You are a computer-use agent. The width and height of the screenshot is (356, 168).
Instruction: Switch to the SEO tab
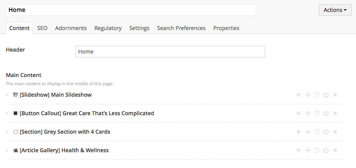pyautogui.click(x=42, y=28)
